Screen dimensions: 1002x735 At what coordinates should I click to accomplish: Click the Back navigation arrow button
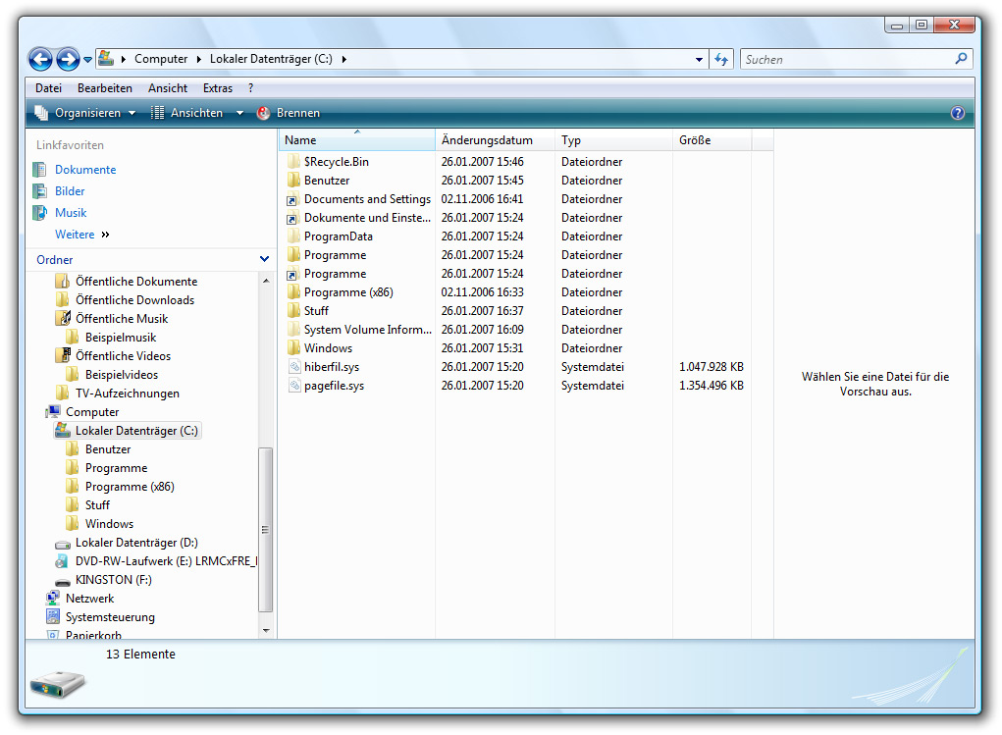pyautogui.click(x=40, y=60)
